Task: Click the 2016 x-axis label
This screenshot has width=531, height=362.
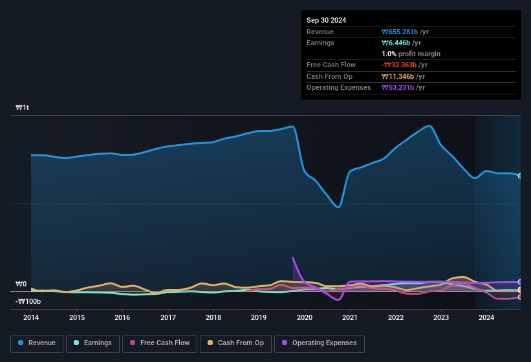Action: (122, 317)
